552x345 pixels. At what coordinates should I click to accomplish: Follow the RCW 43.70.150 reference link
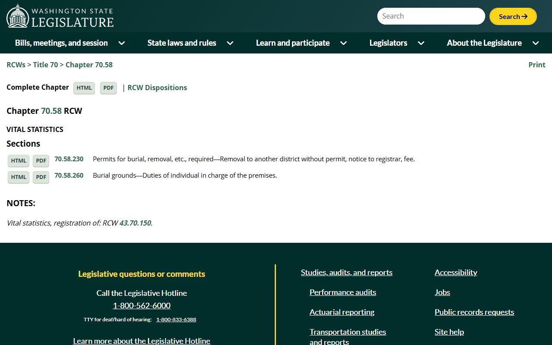135,223
